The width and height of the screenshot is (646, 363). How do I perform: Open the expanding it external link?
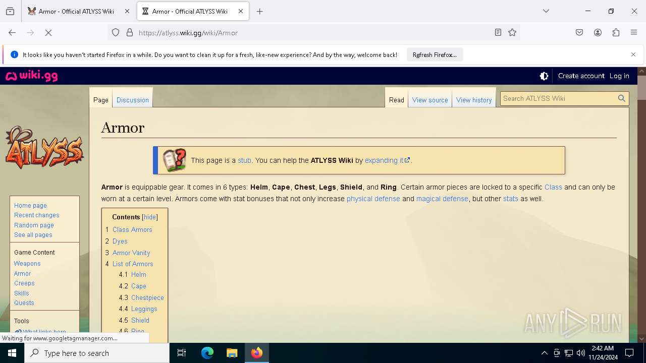(x=387, y=160)
